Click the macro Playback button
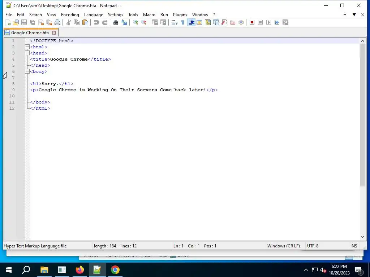 pyautogui.click(x=268, y=22)
